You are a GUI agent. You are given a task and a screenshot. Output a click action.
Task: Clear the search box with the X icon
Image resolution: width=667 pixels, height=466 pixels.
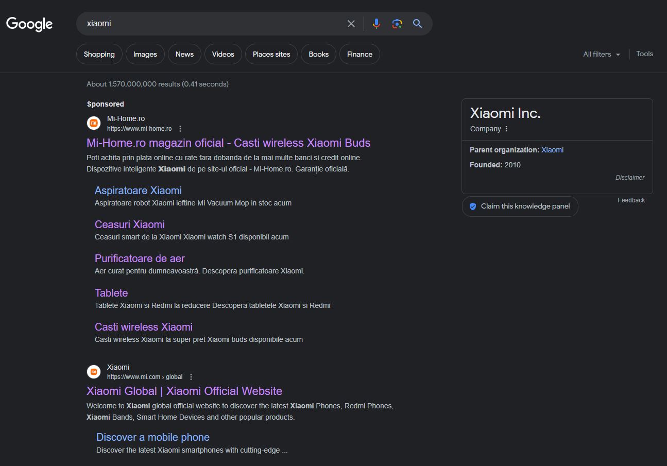click(x=351, y=24)
